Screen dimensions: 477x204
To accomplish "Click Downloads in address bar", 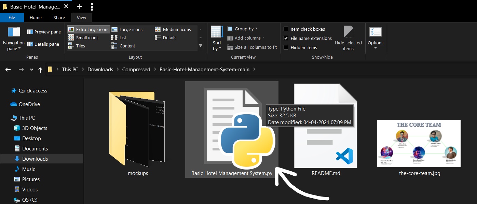I will (x=100, y=69).
